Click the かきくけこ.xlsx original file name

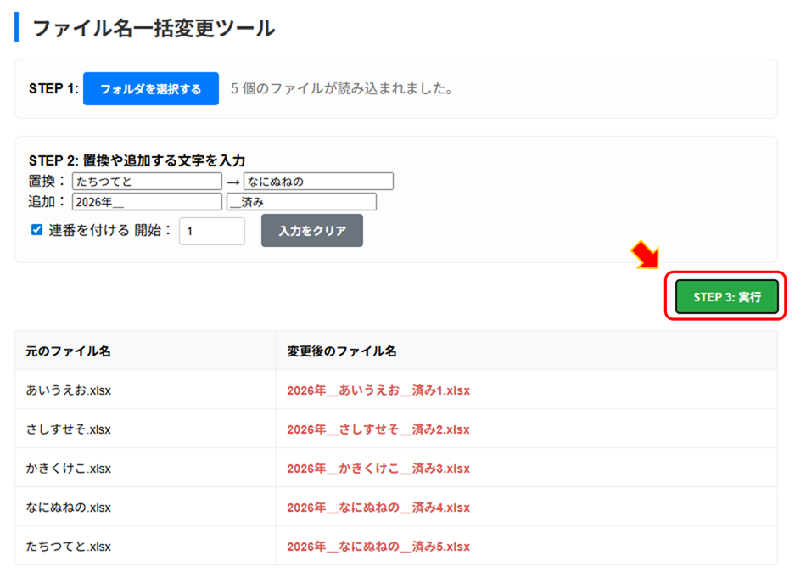pos(69,469)
